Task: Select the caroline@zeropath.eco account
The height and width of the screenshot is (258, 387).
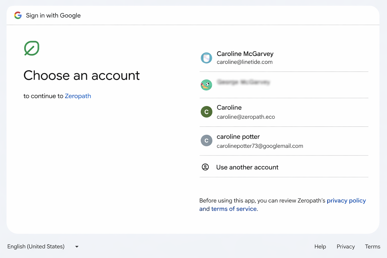Action: [x=246, y=117]
